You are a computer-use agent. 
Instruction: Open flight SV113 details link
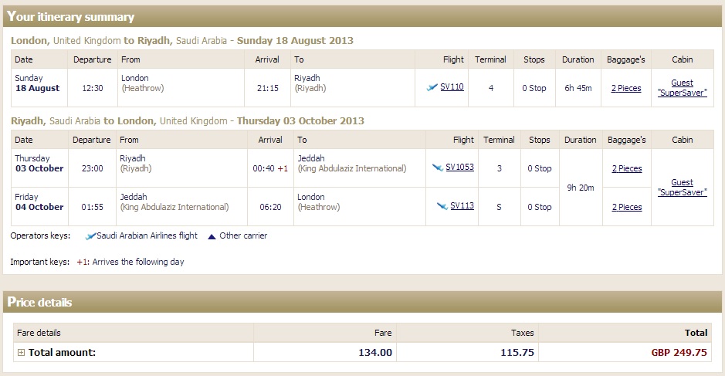[x=462, y=205]
